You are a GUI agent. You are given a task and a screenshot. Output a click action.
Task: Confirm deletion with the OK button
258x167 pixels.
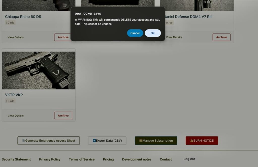point(153,33)
